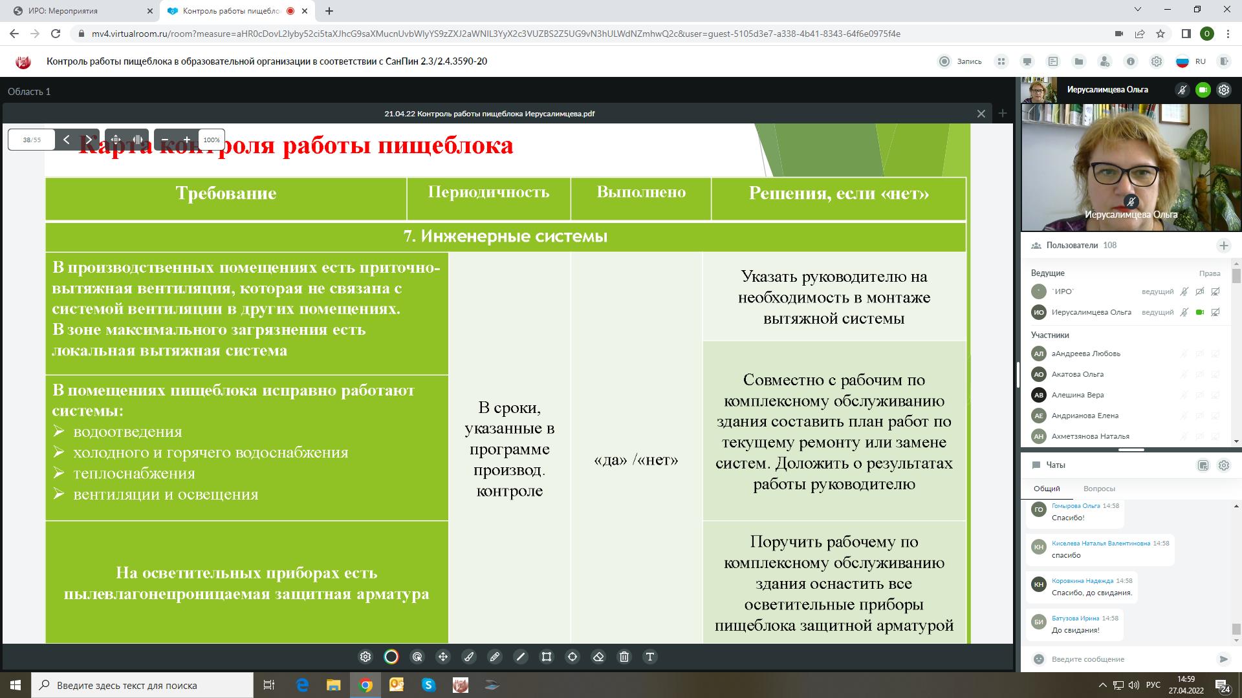
Task: Toggle microphone for `ИРО` presenter
Action: [x=1184, y=291]
